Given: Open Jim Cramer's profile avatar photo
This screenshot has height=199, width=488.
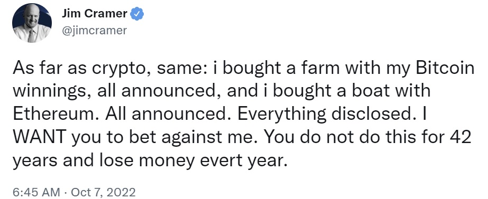Looking at the screenshot, I should coord(32,23).
